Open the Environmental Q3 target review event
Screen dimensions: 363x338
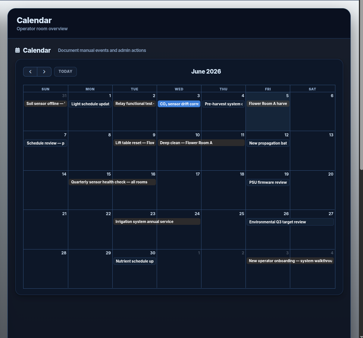290,222
